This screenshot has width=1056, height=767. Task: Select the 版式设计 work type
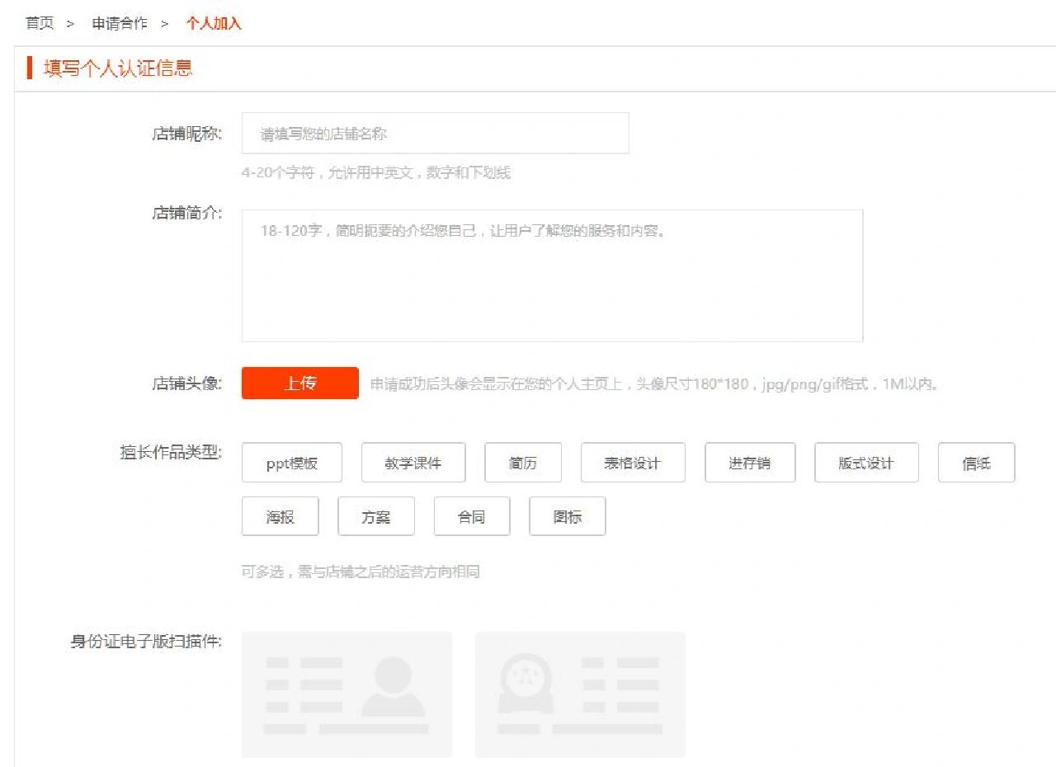coord(866,463)
